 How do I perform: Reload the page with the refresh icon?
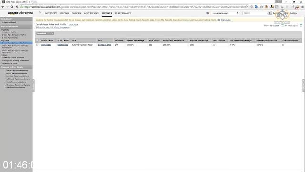click(12, 7)
